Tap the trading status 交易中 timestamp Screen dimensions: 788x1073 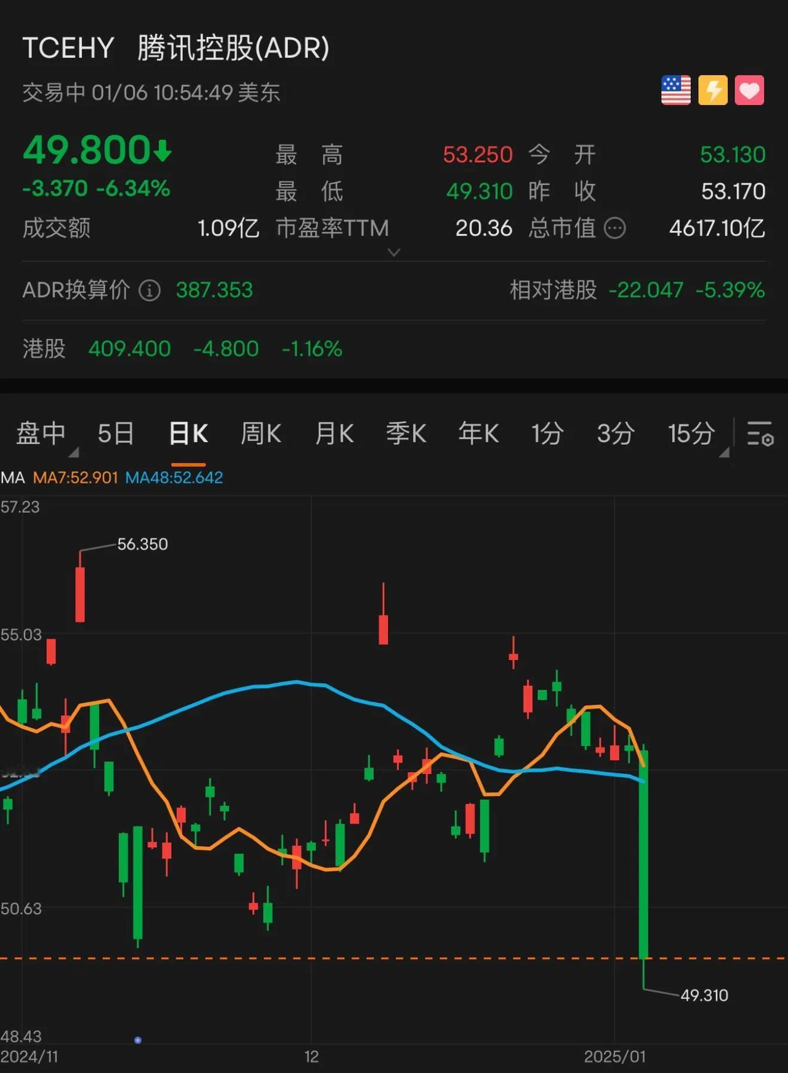[x=151, y=93]
